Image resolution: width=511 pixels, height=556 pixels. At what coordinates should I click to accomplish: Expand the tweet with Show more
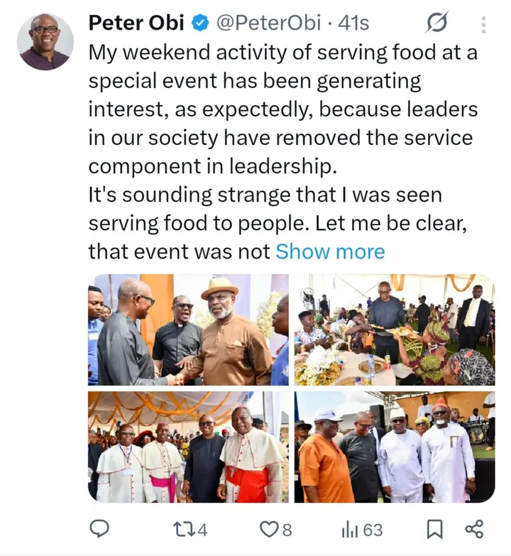(330, 251)
